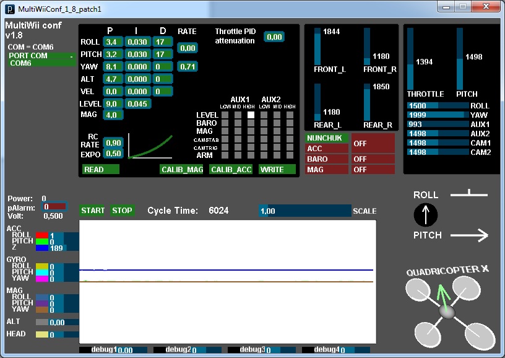This screenshot has width=505, height=358.
Task: Stop the graph with the STOP button
Action: pos(122,211)
